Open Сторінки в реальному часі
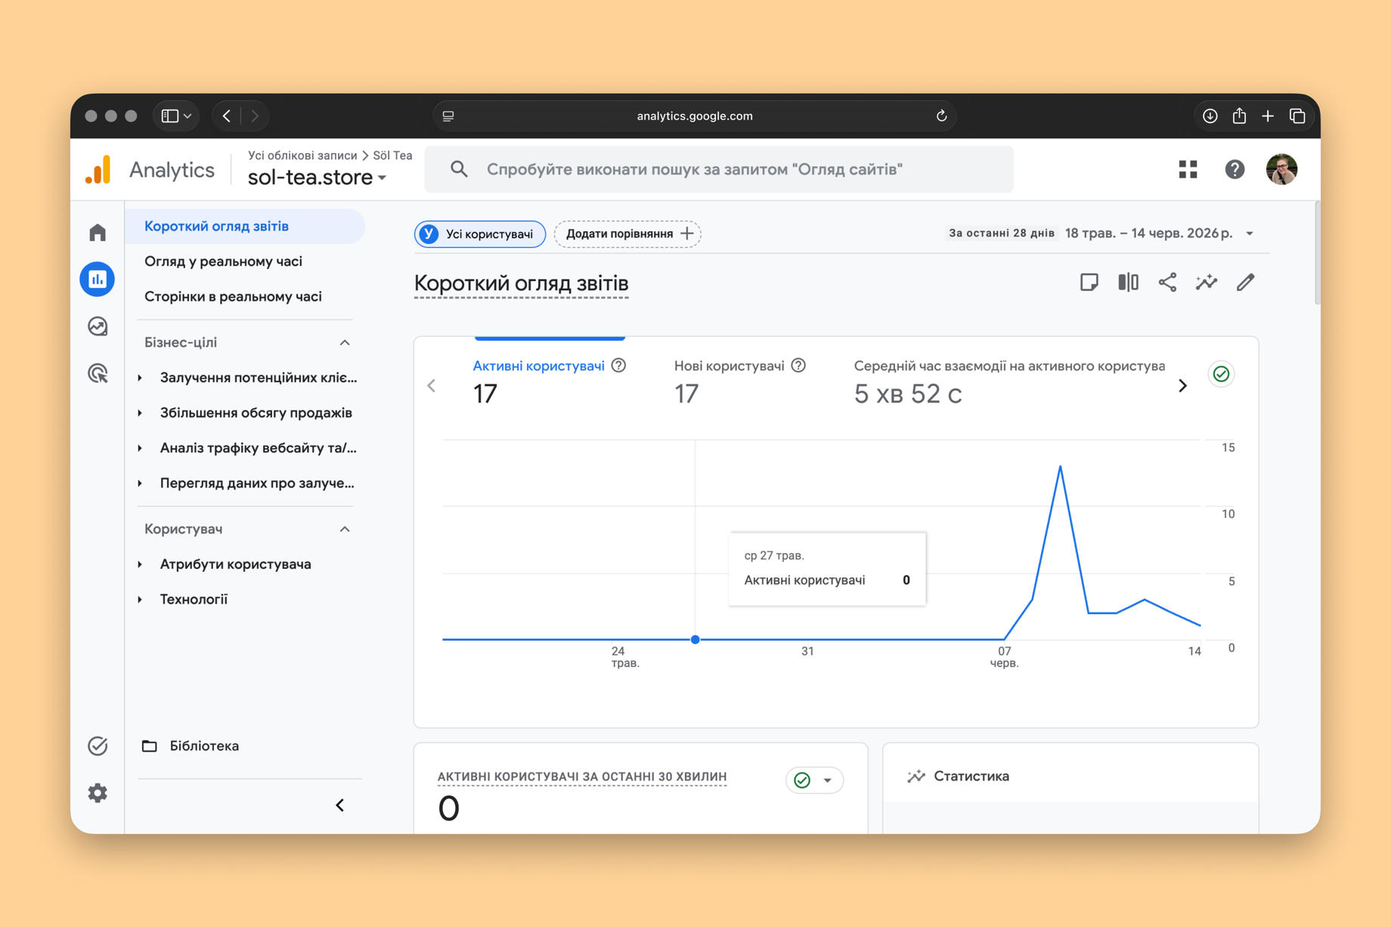This screenshot has width=1391, height=927. click(233, 297)
